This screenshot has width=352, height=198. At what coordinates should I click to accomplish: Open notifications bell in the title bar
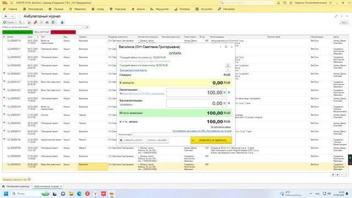click(278, 3)
